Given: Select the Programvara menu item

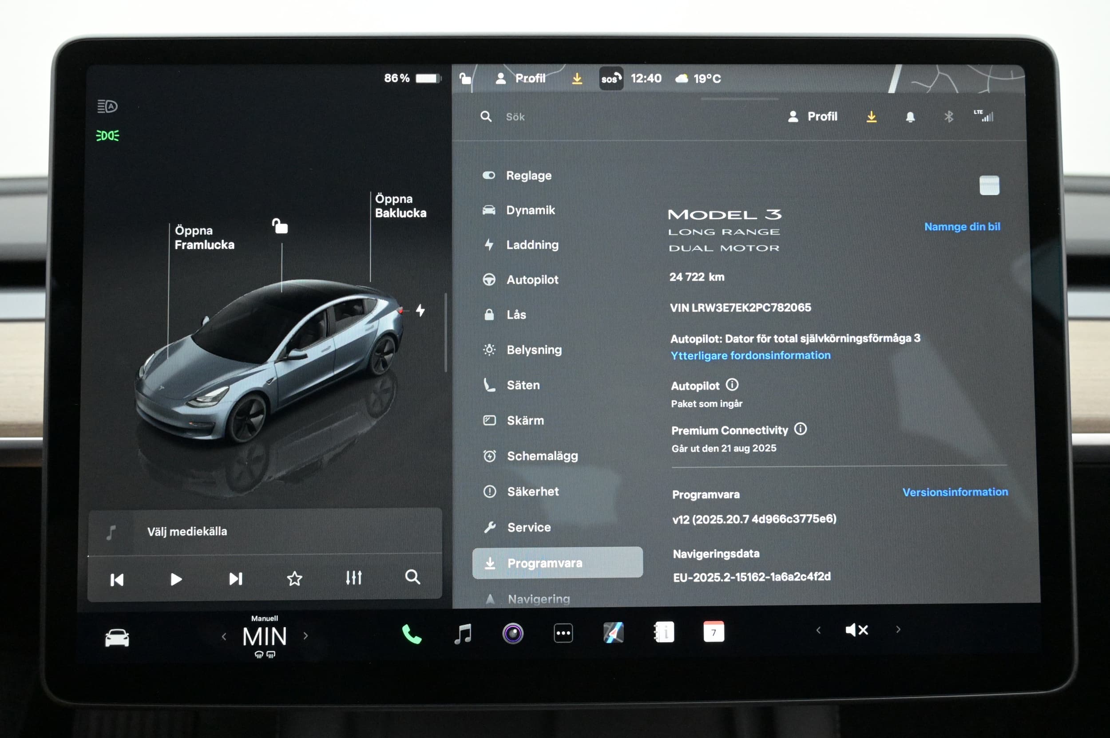Looking at the screenshot, I should pyautogui.click(x=558, y=562).
